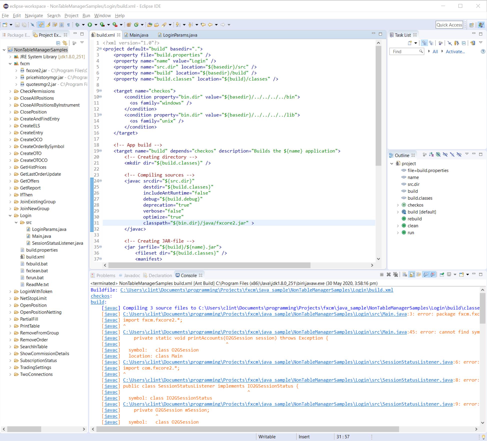Click the Next Annotation toolbar icon
Image resolution: width=487 pixels, height=441 pixels.
coord(178,25)
